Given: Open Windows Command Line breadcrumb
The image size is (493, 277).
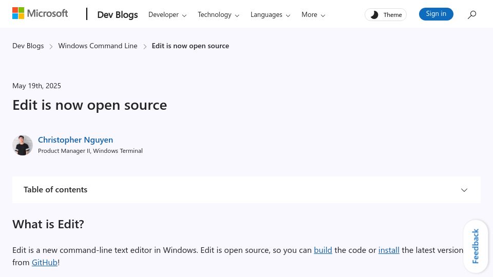Looking at the screenshot, I should point(98,46).
